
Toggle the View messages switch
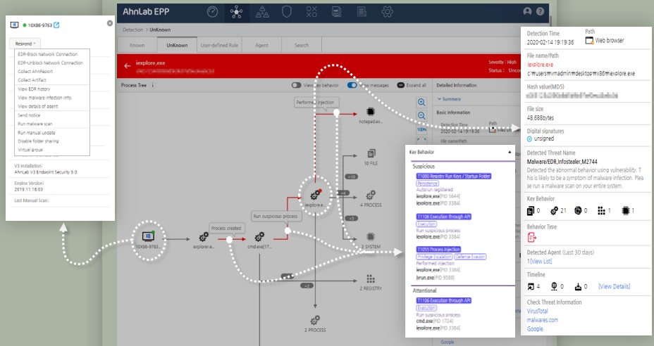coord(352,85)
